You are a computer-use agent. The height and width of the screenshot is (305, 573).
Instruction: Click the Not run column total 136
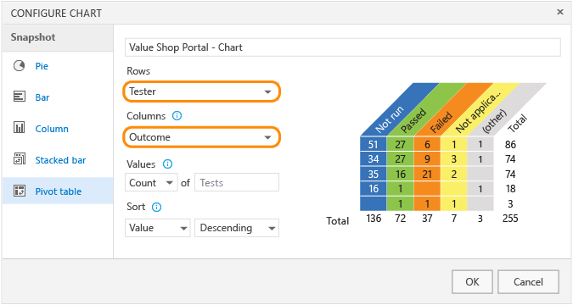(374, 219)
